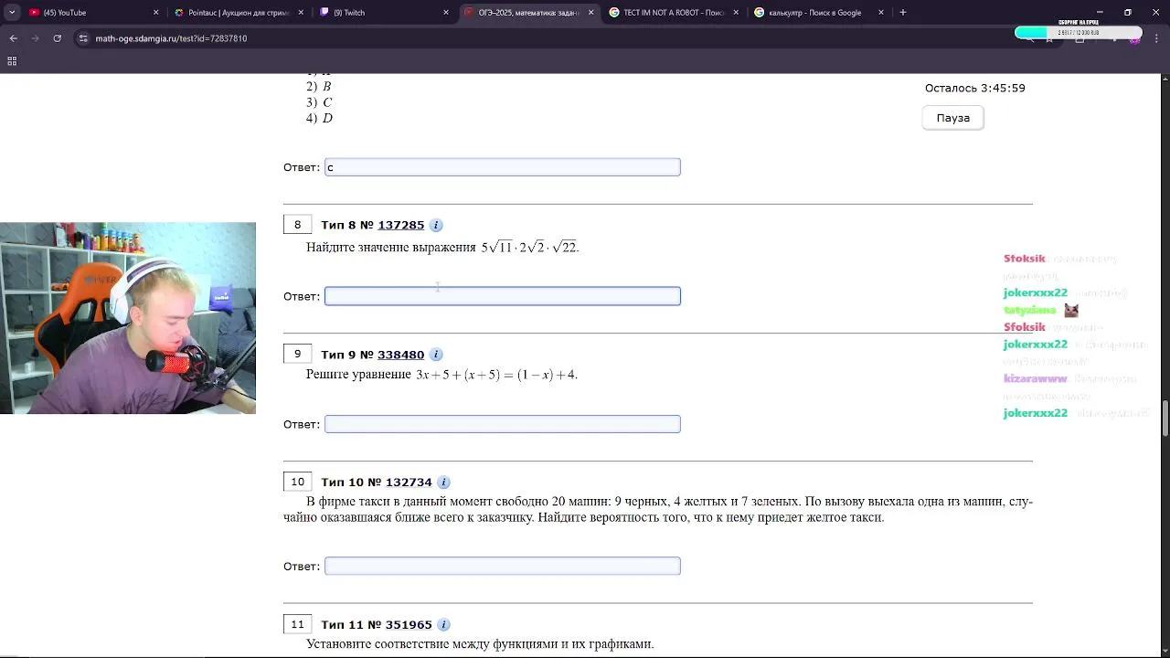The image size is (1170, 658).
Task: Close the Pointauc tab
Action: 301,13
